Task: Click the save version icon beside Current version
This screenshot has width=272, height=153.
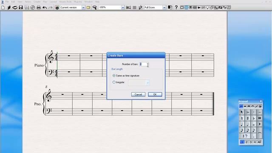Action: [57, 8]
